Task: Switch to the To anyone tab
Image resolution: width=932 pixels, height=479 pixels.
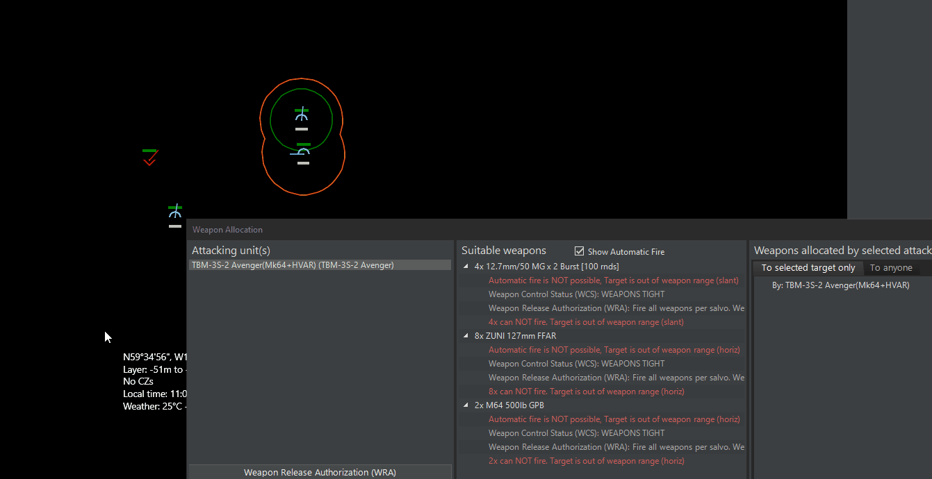Action: tap(891, 268)
